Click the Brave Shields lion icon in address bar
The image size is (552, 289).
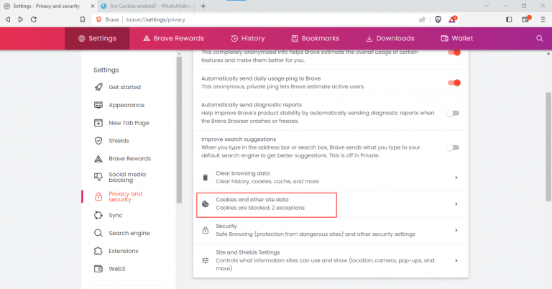(439, 19)
